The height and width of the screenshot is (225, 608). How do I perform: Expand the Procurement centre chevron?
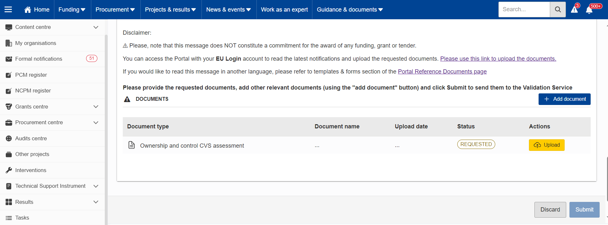click(x=96, y=123)
